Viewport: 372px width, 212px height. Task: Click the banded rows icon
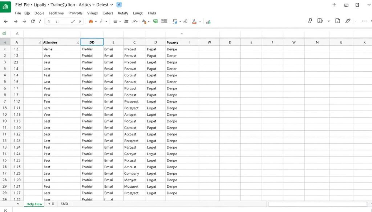pos(164,21)
